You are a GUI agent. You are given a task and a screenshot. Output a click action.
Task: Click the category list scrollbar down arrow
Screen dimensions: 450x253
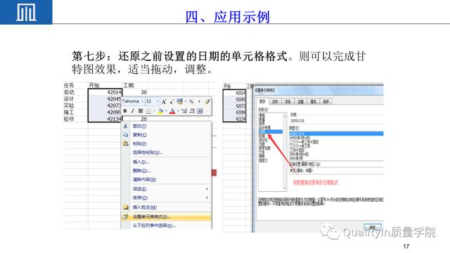click(285, 188)
